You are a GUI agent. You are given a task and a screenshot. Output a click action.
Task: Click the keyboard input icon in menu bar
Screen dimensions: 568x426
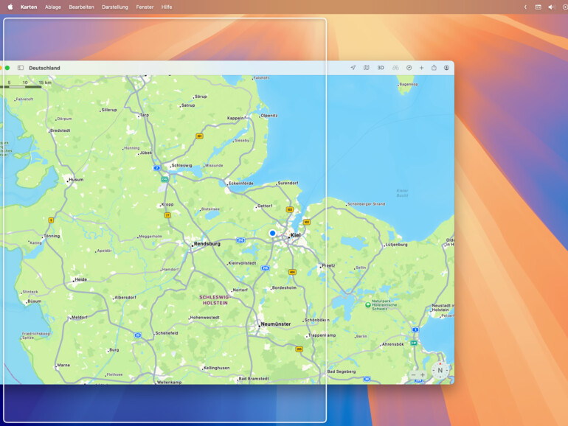pos(538,7)
